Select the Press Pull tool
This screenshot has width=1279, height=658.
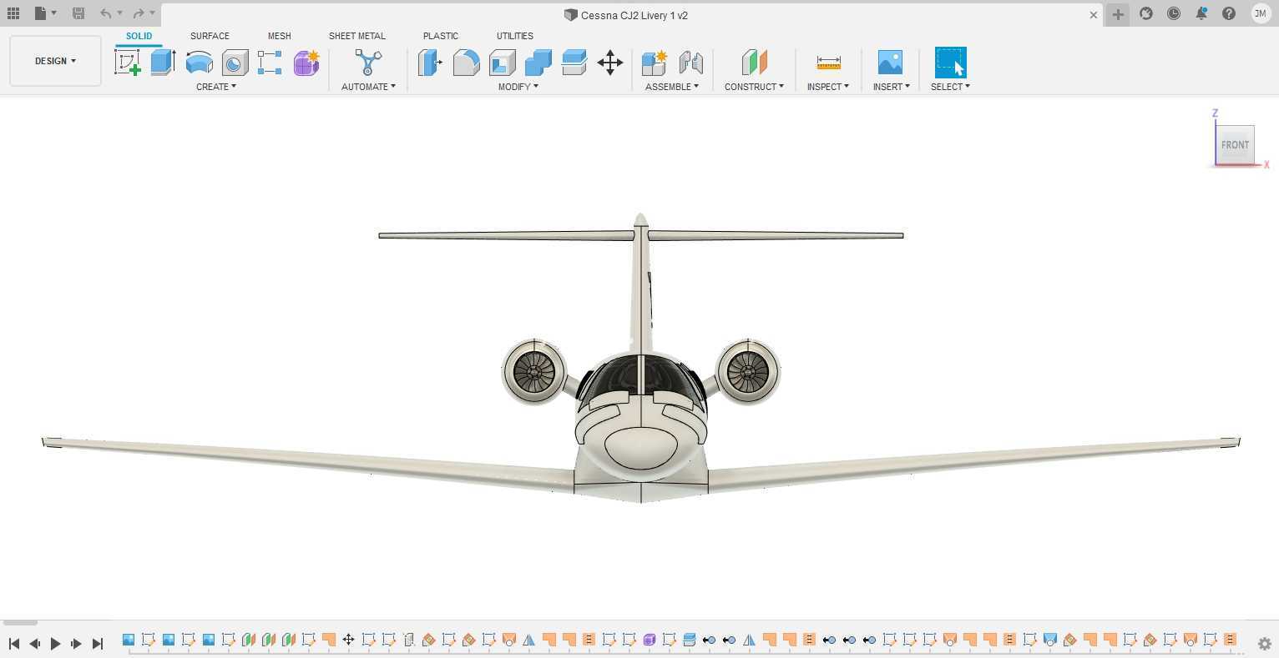coord(430,63)
